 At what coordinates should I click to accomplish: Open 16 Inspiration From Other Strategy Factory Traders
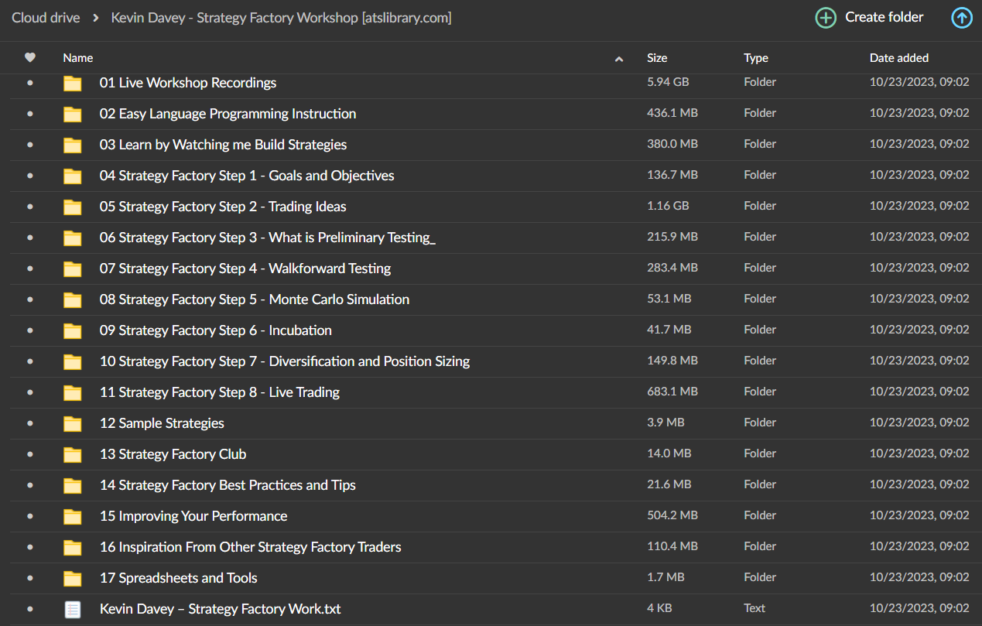tap(250, 547)
